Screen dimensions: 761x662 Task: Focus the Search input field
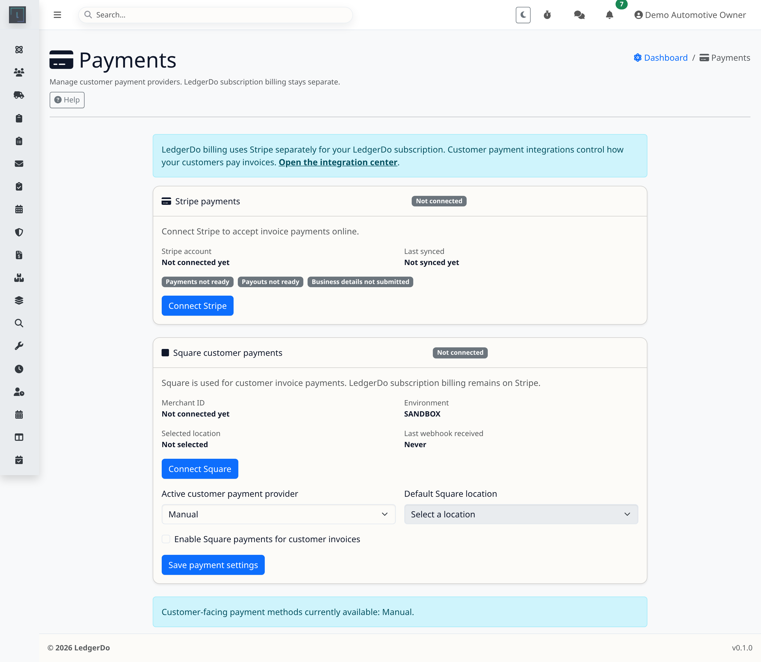(215, 15)
